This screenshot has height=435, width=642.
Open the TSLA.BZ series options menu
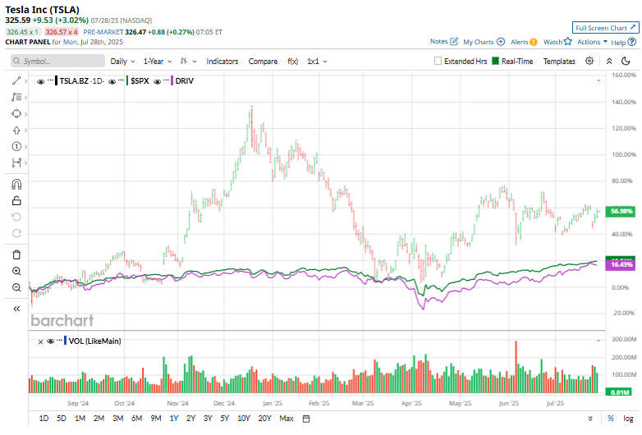[50, 80]
